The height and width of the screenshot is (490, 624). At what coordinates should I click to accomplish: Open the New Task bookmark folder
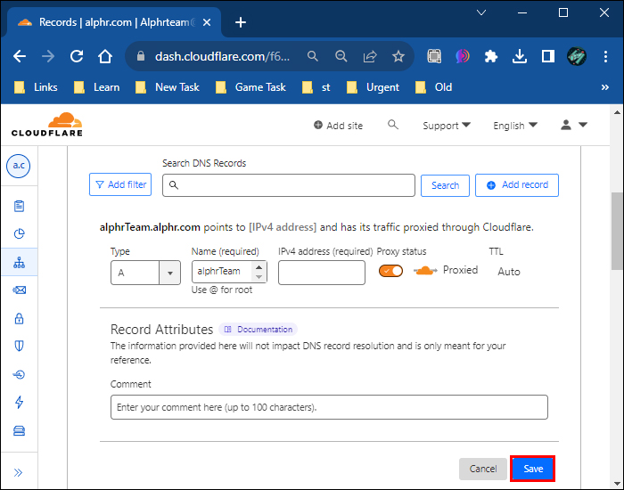[168, 87]
